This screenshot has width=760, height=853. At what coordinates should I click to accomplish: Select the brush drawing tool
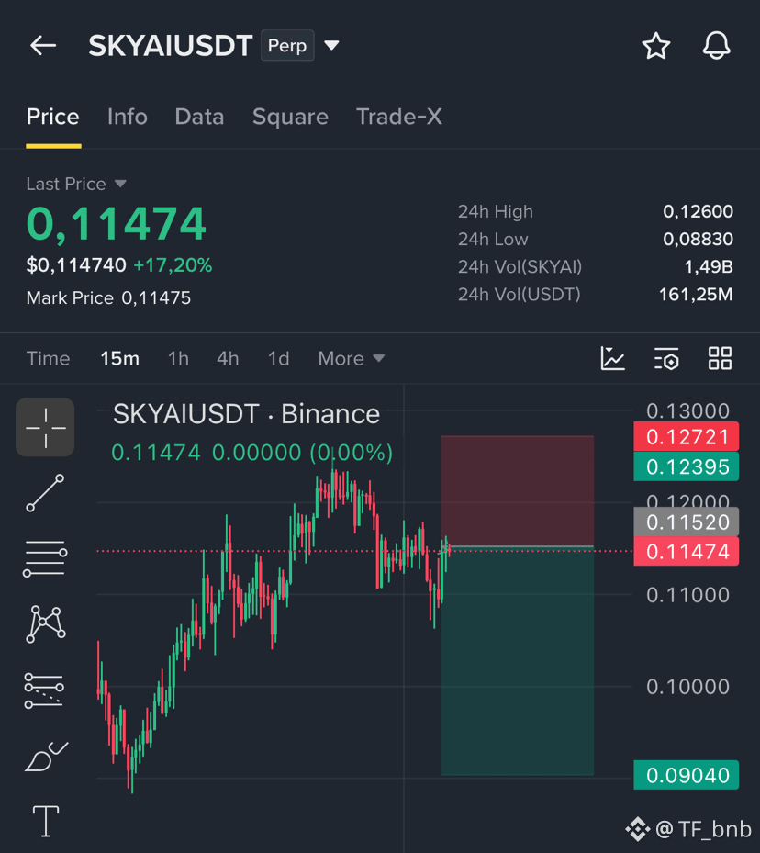pyautogui.click(x=46, y=757)
